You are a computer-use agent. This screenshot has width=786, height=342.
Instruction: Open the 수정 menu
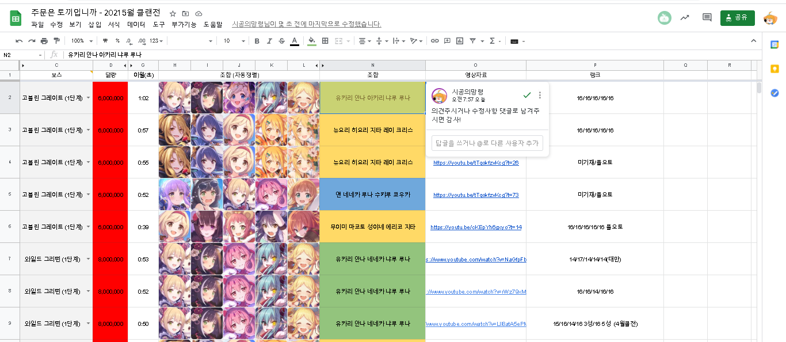[56, 24]
